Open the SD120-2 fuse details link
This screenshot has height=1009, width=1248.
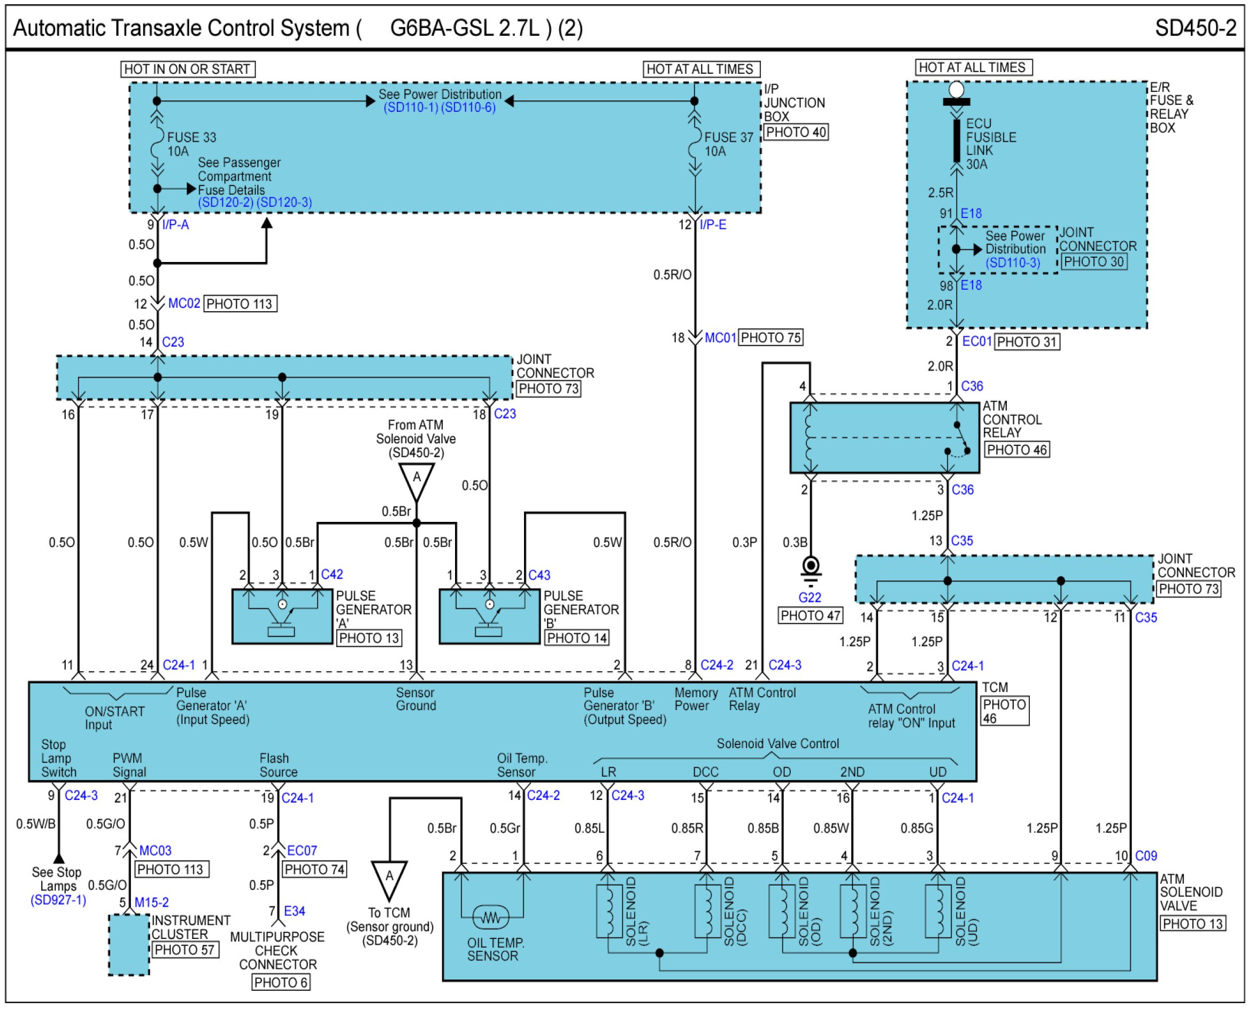(226, 202)
